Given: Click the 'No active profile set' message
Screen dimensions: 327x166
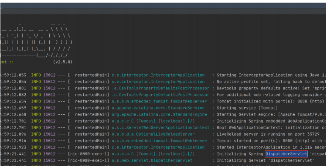Looking at the screenshot, I should pos(271,82).
